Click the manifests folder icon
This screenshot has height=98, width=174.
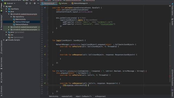(9, 9)
